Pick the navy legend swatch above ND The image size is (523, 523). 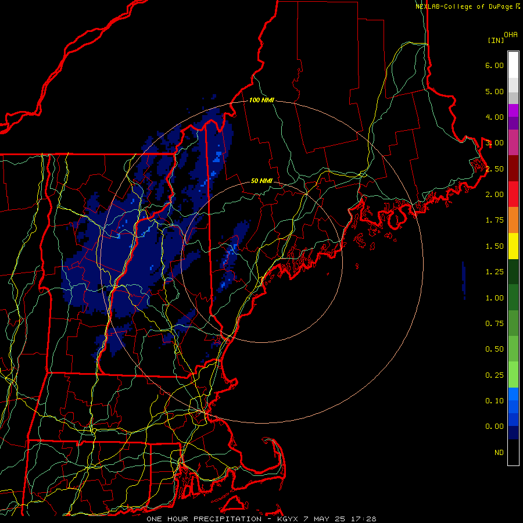point(513,433)
